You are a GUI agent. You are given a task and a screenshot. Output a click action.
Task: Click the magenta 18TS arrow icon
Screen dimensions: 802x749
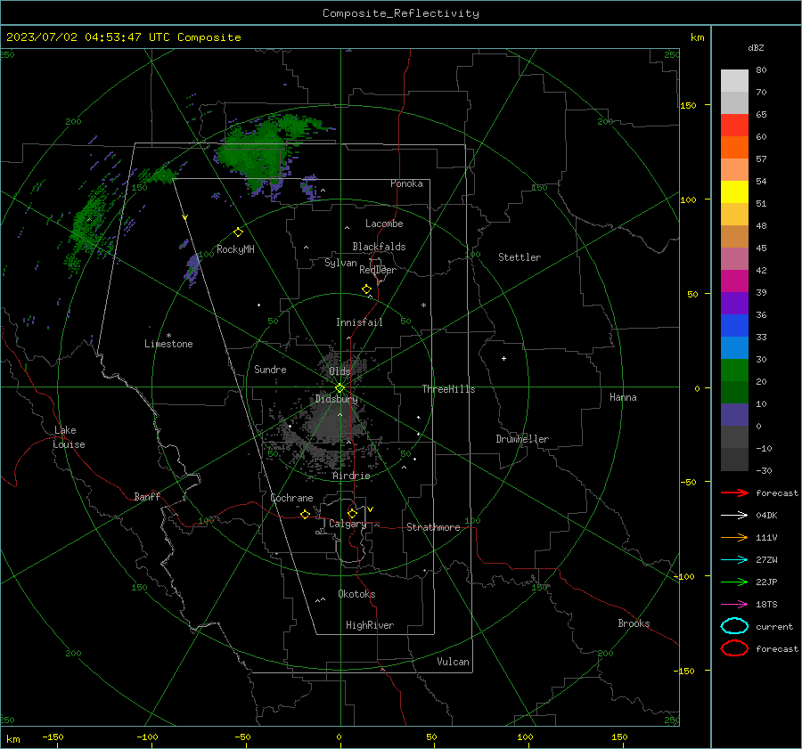(x=734, y=605)
